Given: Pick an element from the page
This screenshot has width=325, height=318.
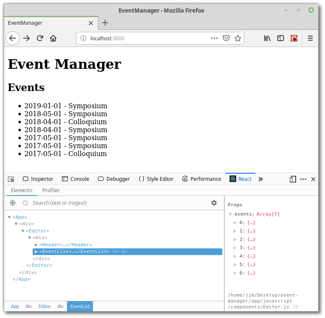Looking at the screenshot, I should [11, 179].
